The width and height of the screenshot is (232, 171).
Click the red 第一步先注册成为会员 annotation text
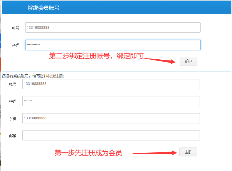(88, 153)
